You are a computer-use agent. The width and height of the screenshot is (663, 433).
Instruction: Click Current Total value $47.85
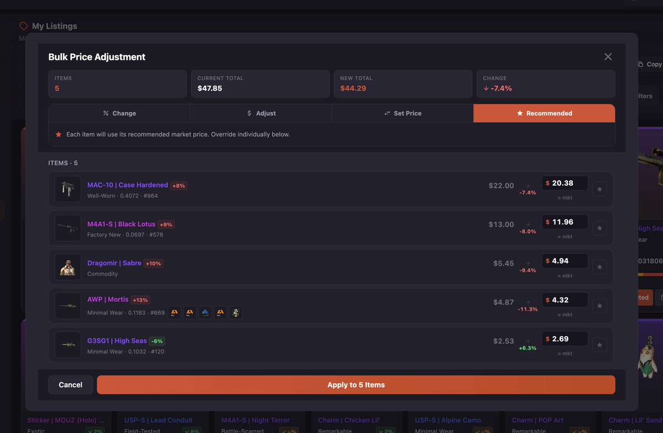[210, 88]
